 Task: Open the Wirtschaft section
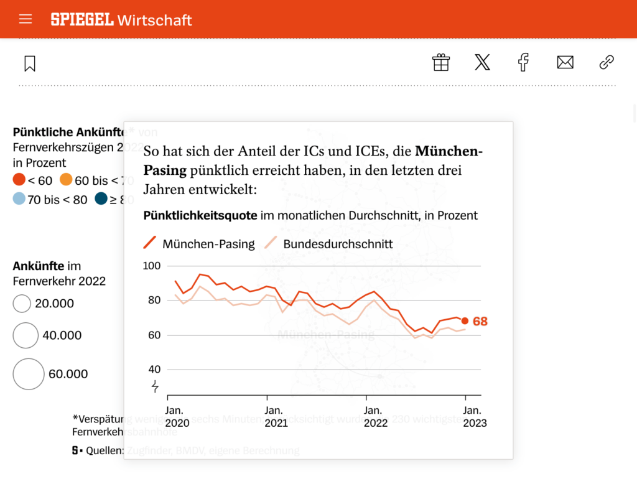(154, 20)
